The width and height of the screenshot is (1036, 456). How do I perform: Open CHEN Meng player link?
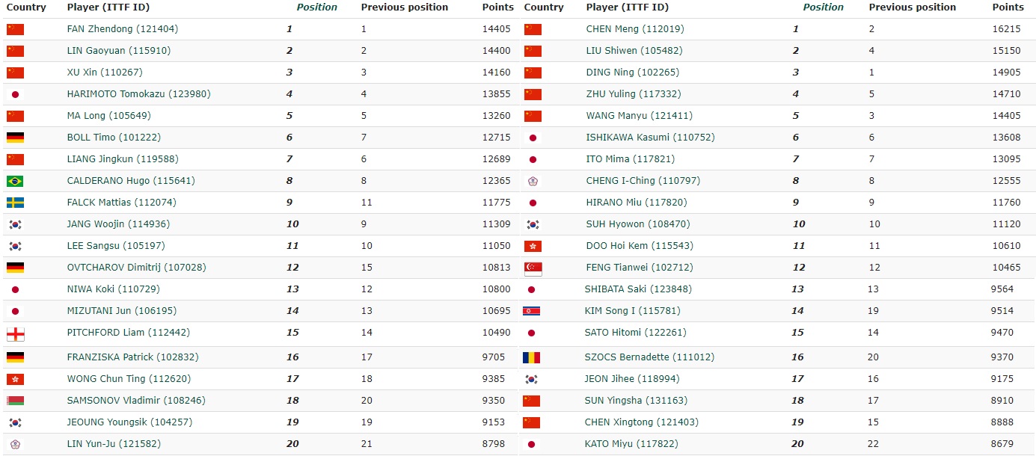tap(634, 29)
